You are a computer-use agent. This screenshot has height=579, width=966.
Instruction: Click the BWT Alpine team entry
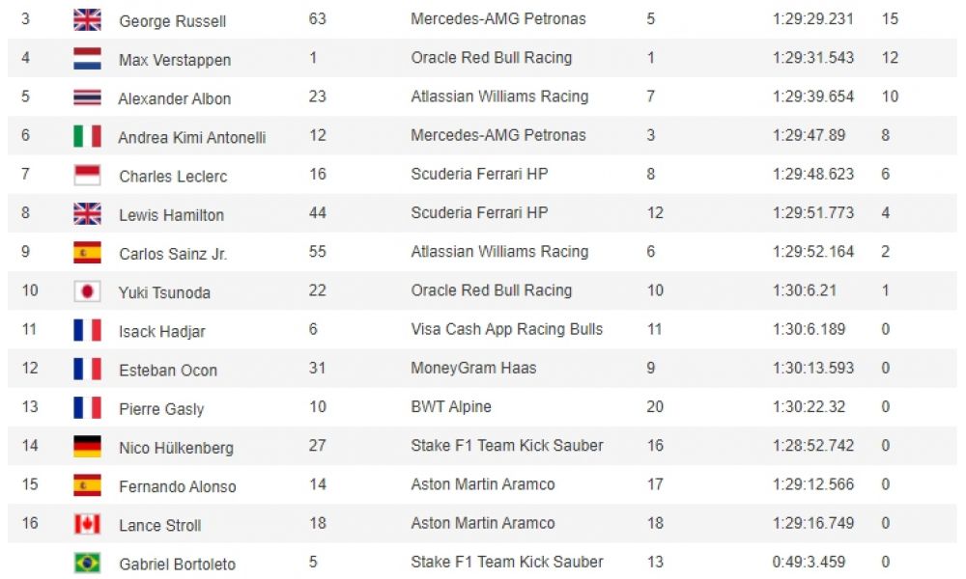(x=451, y=406)
